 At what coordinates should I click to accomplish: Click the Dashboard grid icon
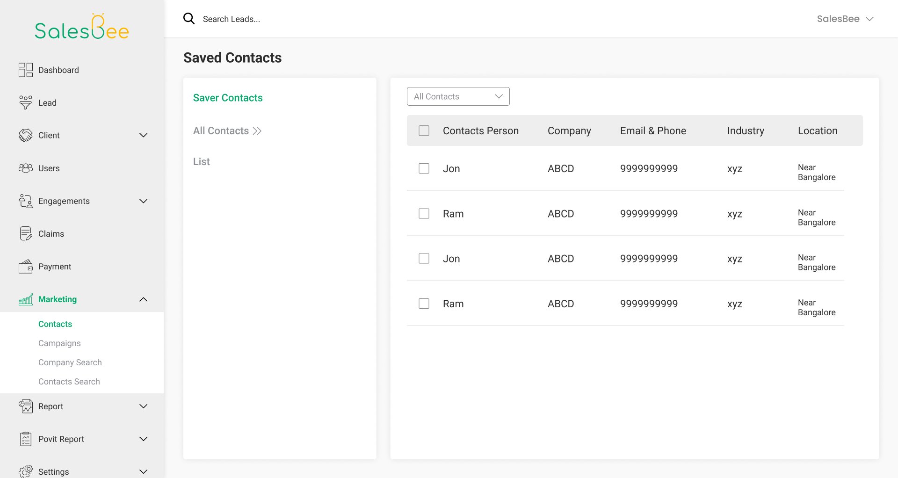(26, 70)
